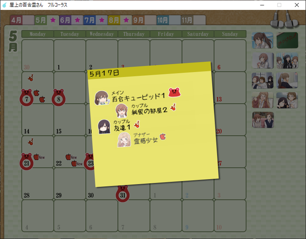Open the 4月 month tab
Screen dimensions: 306x239
[x=22, y=20]
